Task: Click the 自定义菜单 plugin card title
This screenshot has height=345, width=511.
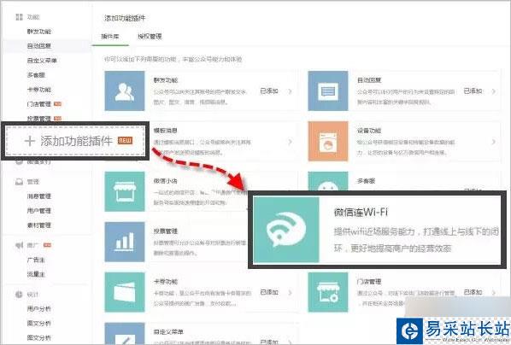Action: (168, 332)
